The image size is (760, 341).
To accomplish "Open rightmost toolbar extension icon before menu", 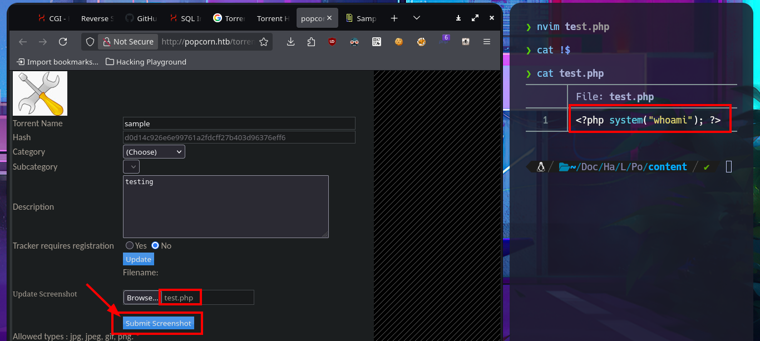I will [466, 42].
